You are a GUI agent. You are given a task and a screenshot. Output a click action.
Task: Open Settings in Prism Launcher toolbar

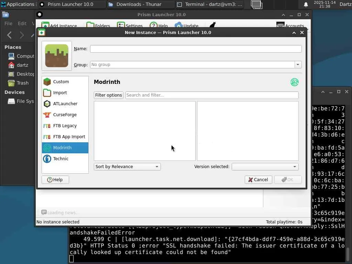click(130, 25)
